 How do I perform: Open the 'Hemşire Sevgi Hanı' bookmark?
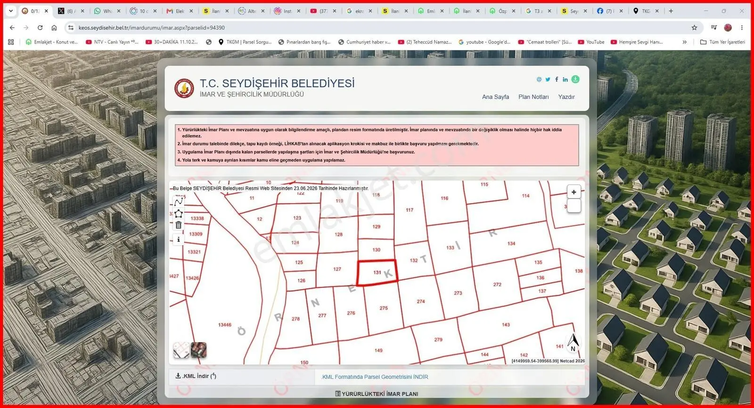pyautogui.click(x=637, y=42)
